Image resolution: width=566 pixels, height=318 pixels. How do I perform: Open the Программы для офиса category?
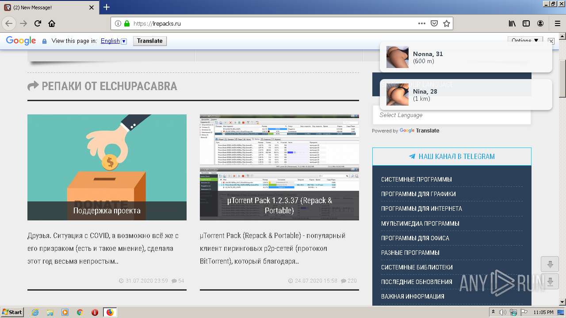coord(415,238)
